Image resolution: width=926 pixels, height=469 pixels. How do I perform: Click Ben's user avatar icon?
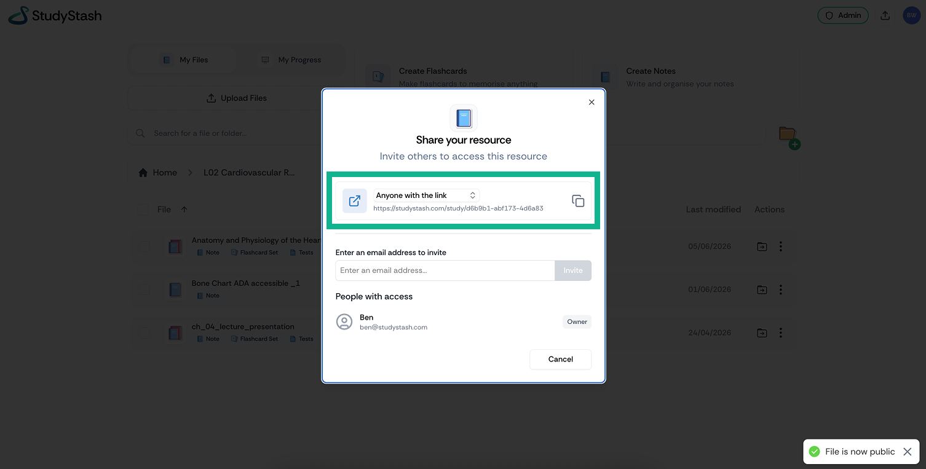coord(344,322)
